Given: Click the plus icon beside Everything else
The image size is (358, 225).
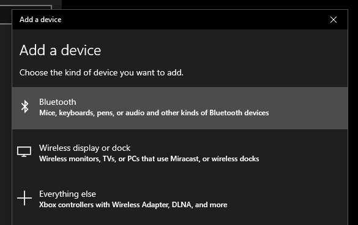Looking at the screenshot, I should point(24,198).
